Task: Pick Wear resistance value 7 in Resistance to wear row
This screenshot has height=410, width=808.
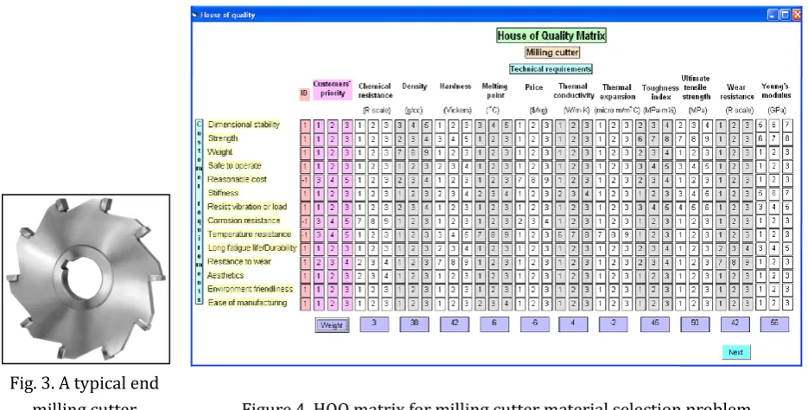Action: click(x=722, y=262)
